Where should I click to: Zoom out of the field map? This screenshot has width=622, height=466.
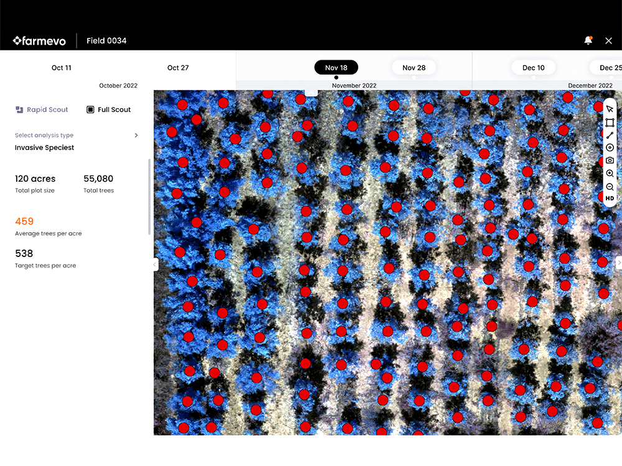point(610,187)
